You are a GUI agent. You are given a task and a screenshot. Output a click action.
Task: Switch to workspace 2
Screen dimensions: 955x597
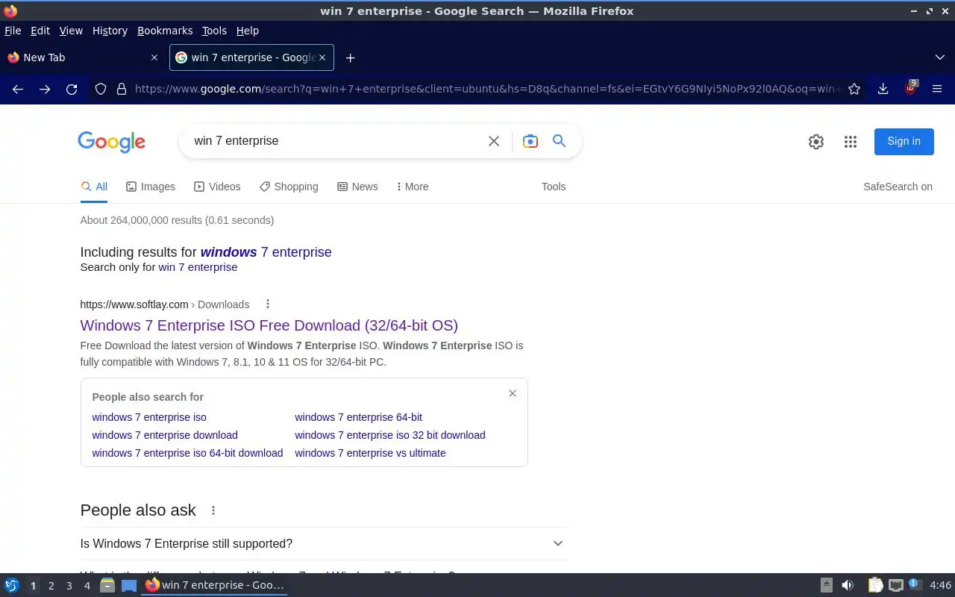[x=51, y=586]
